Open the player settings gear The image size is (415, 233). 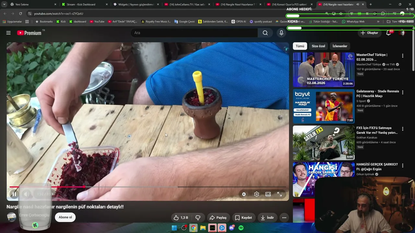click(256, 194)
